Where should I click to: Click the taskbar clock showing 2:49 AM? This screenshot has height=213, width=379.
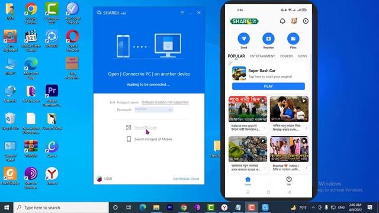pyautogui.click(x=355, y=208)
